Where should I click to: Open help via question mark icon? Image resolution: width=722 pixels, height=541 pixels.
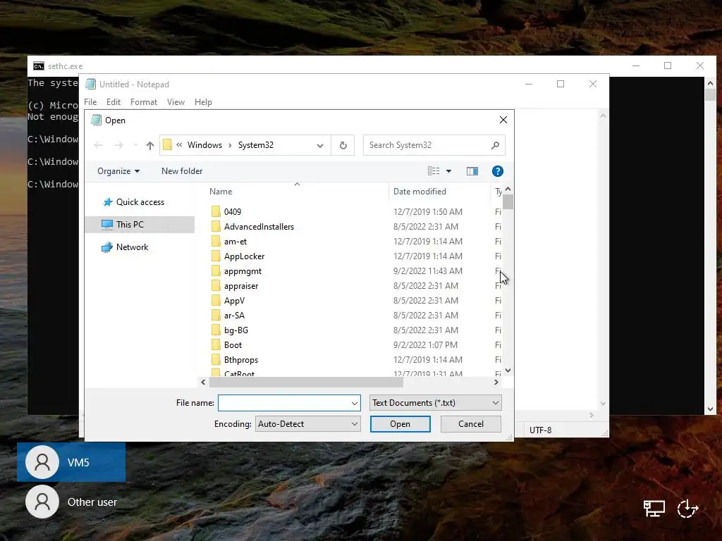(497, 171)
